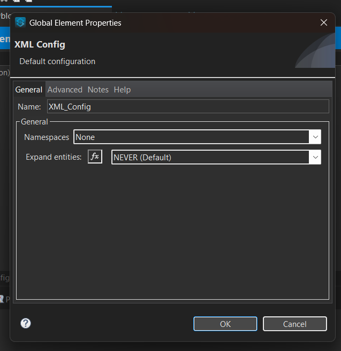Click the Expand entities label
The image size is (341, 351).
54,157
